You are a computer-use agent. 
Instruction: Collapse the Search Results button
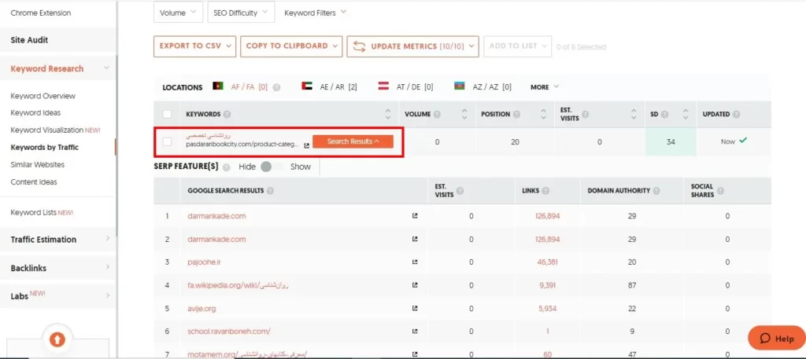[353, 141]
